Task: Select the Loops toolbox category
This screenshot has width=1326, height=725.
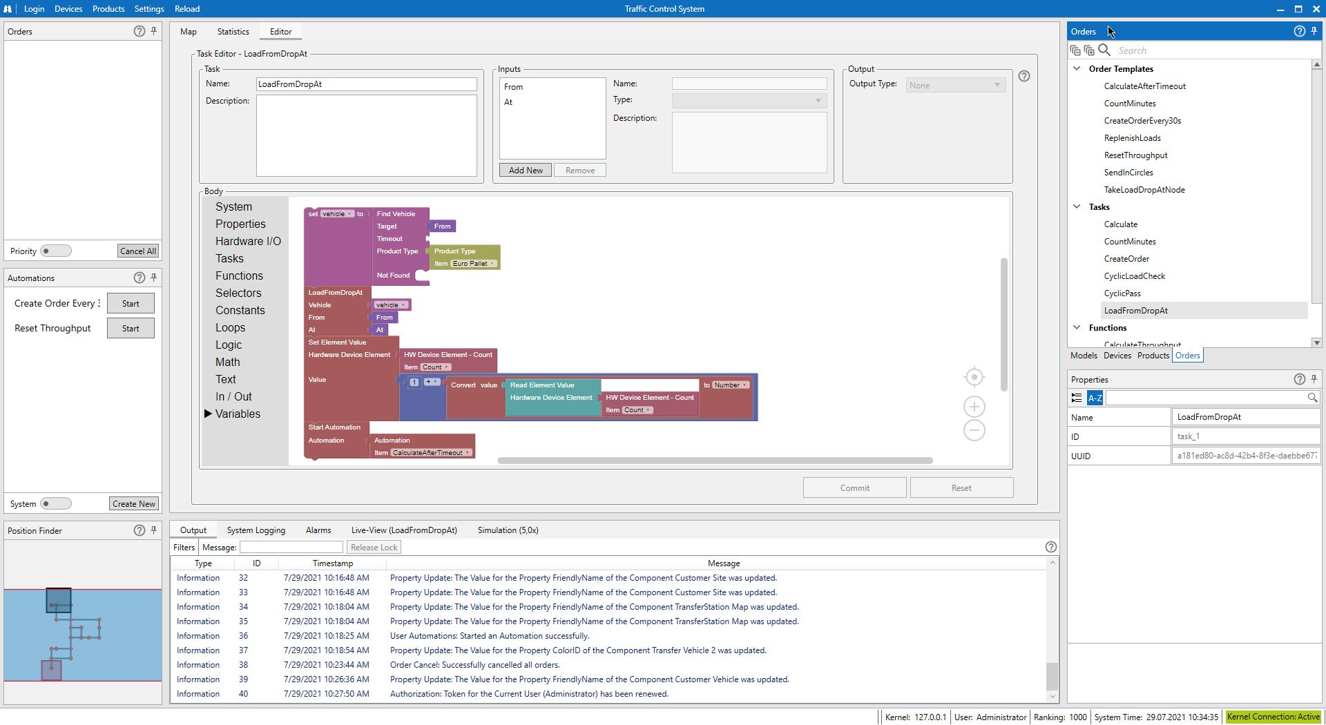Action: 230,327
